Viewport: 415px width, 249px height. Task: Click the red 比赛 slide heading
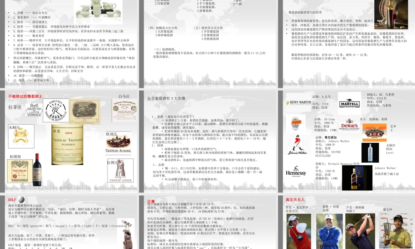tap(151, 201)
